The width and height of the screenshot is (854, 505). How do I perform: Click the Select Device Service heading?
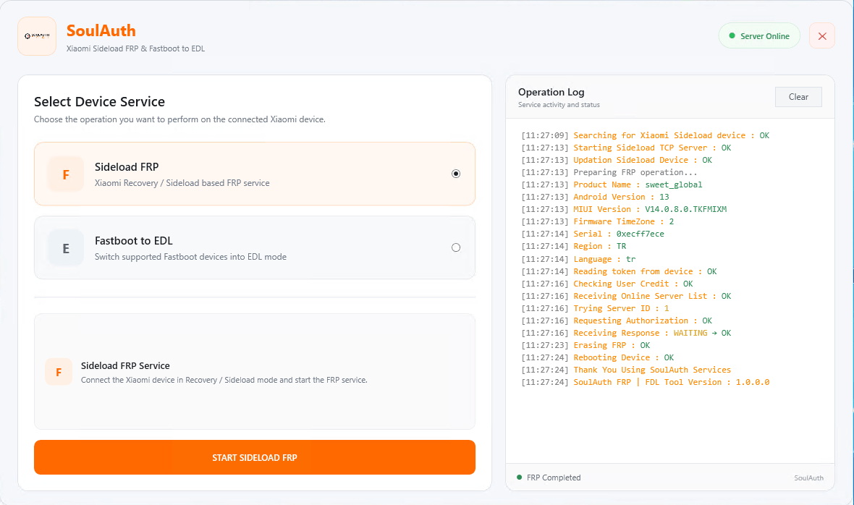click(99, 102)
